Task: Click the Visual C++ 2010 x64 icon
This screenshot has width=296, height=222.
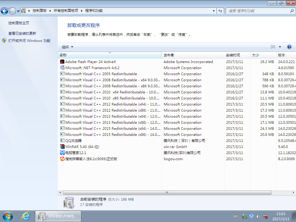Action: pyautogui.click(x=62, y=92)
